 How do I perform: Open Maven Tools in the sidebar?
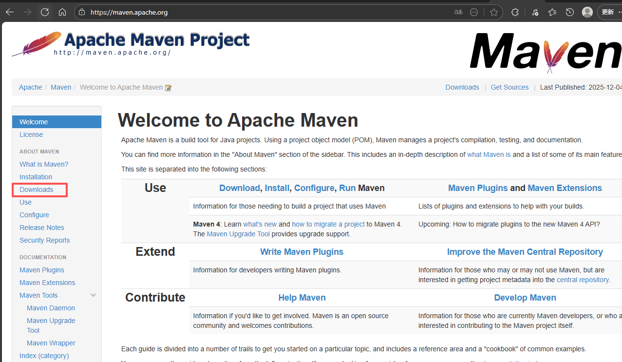38,295
